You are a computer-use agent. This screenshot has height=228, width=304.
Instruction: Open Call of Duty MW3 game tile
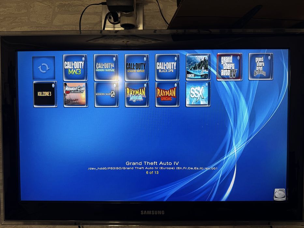coord(75,68)
